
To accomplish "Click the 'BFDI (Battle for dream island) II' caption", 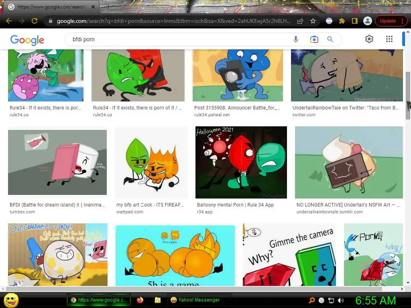I will 57,205.
